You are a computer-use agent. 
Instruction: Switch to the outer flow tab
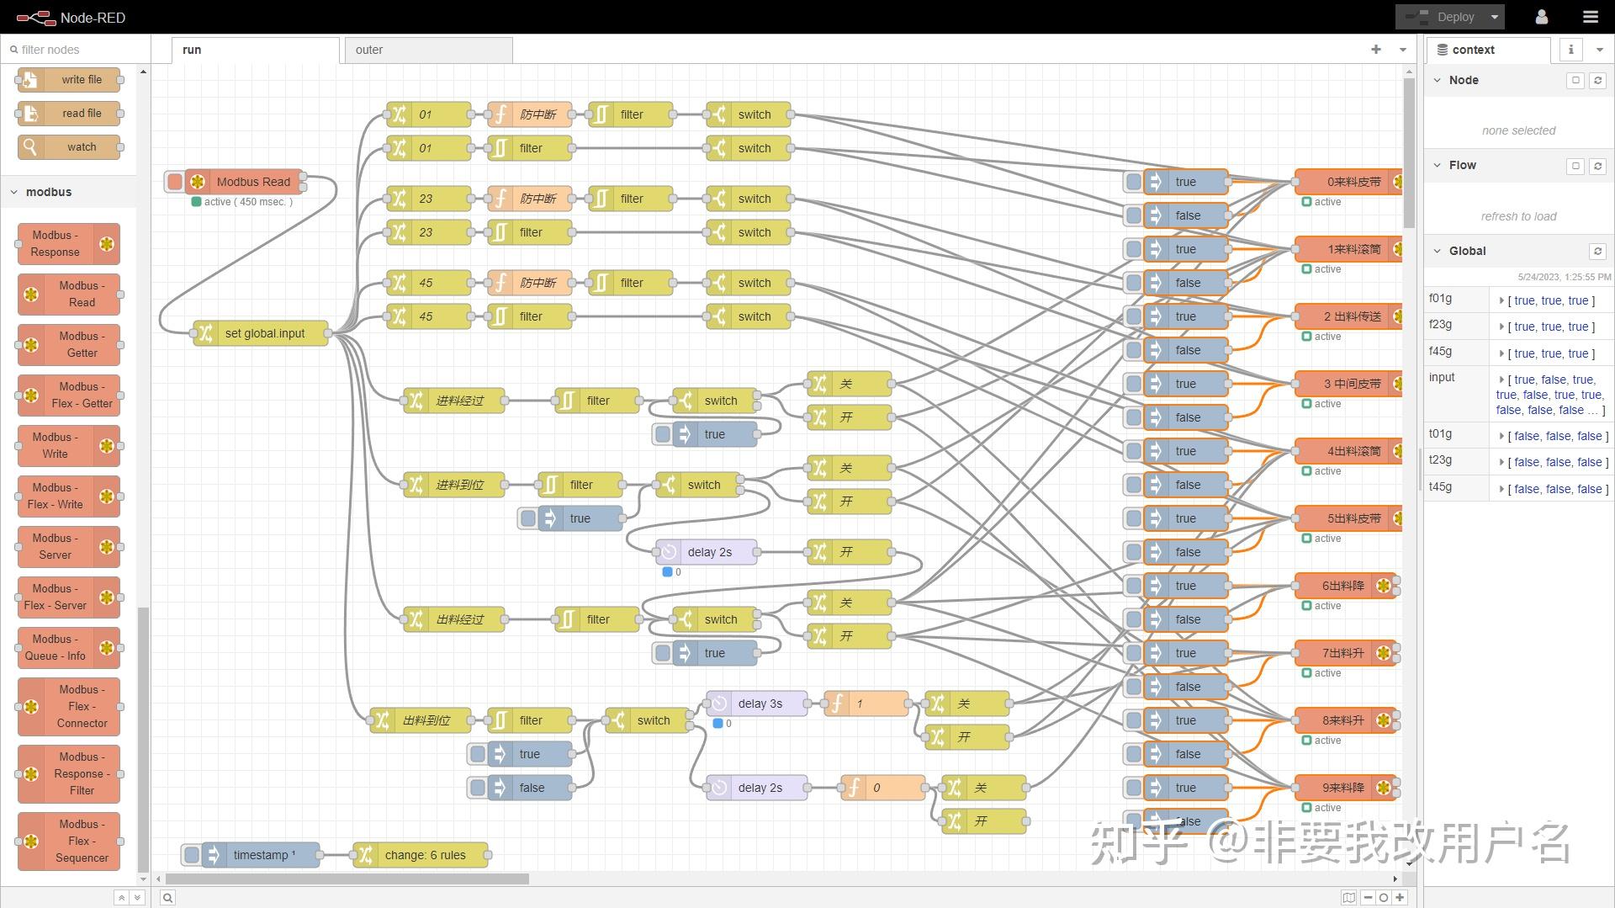[x=368, y=50]
